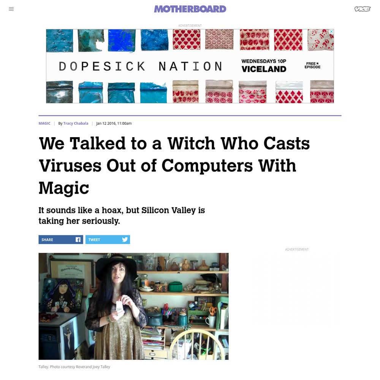380x380 pixels.
Task: Click the Viceland Wednesdays 10P text
Action: click(x=264, y=66)
